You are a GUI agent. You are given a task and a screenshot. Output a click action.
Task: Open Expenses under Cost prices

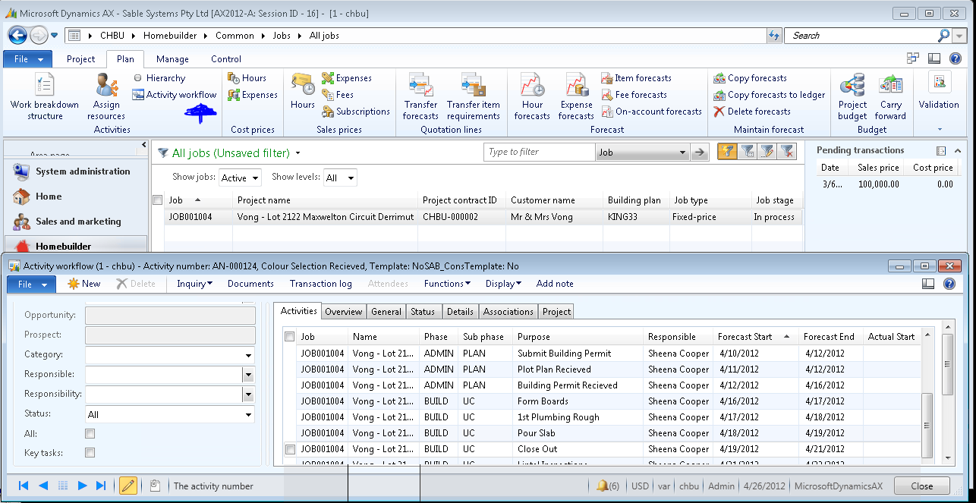253,95
